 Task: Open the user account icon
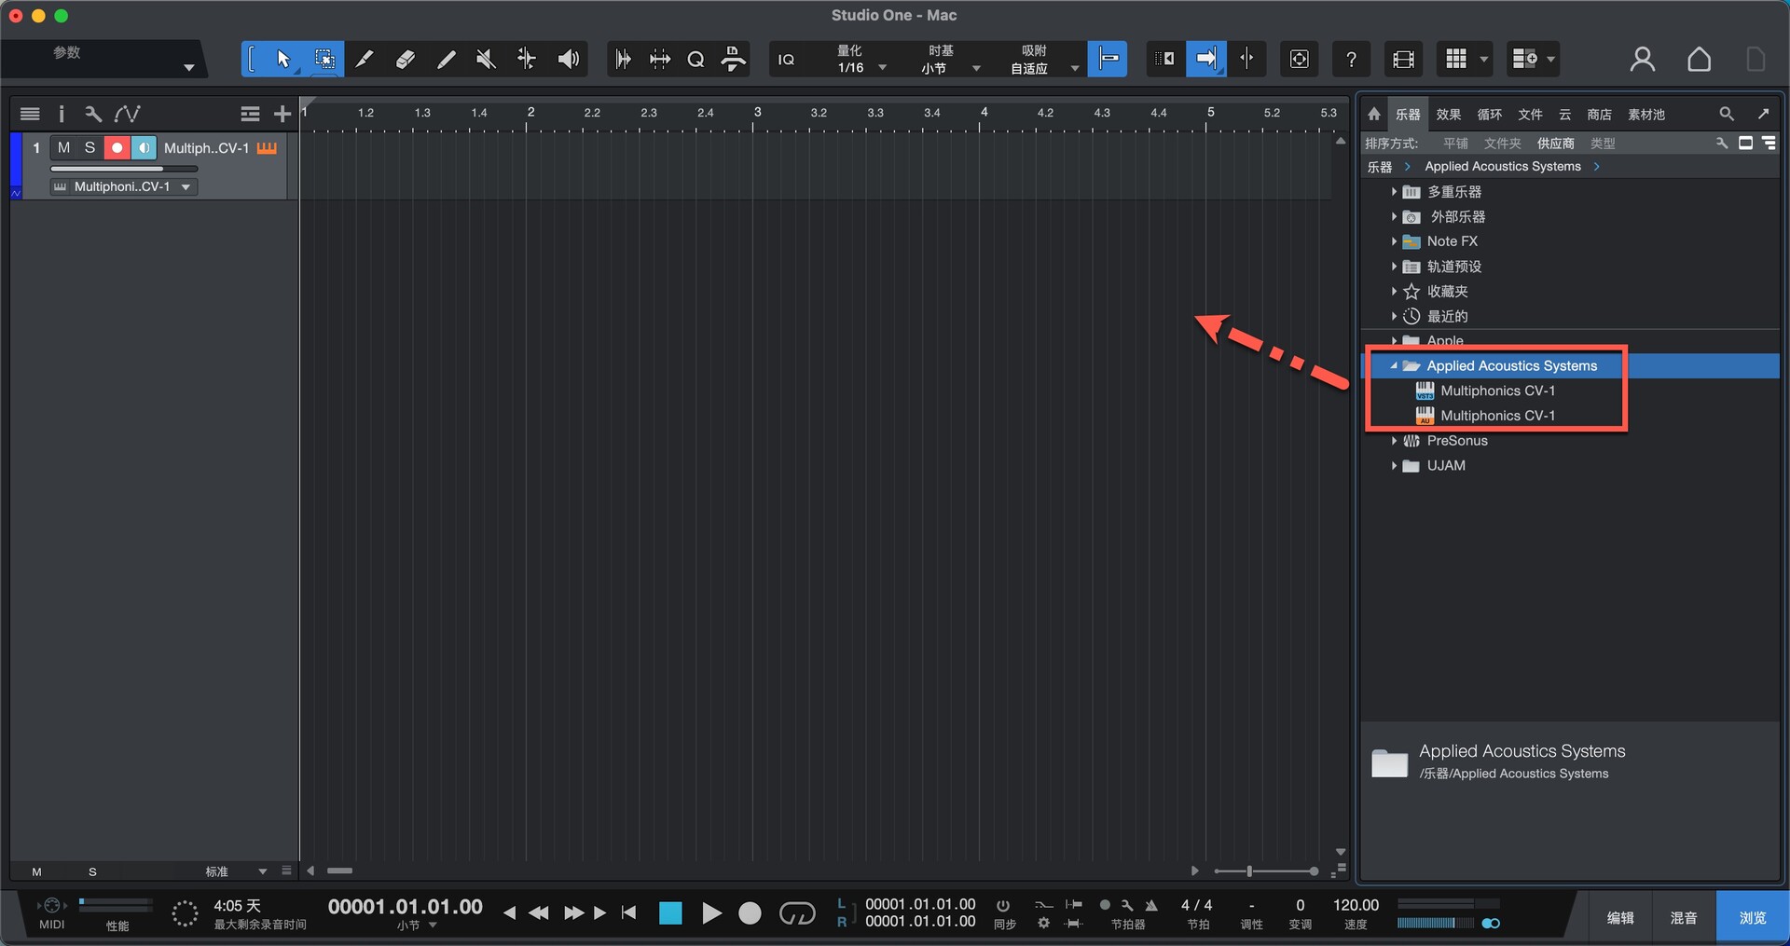coord(1643,60)
